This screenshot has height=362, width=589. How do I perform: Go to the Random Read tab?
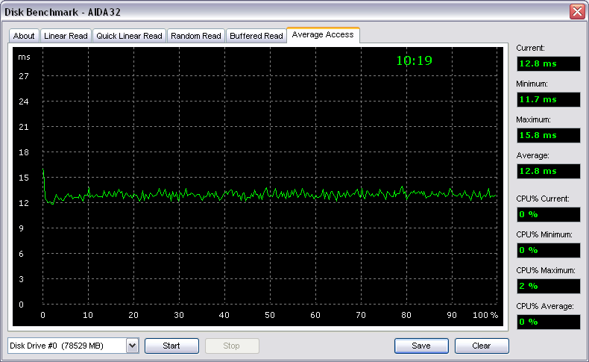point(195,36)
